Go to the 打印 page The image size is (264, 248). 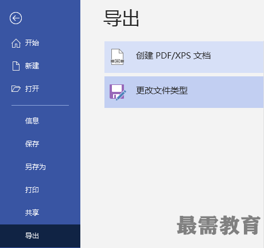click(x=32, y=189)
